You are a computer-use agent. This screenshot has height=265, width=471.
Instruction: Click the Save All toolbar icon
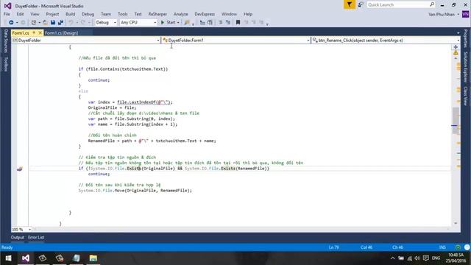(x=60, y=23)
